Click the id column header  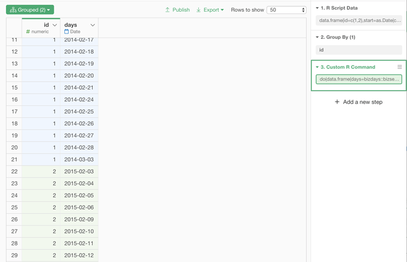[x=41, y=28]
